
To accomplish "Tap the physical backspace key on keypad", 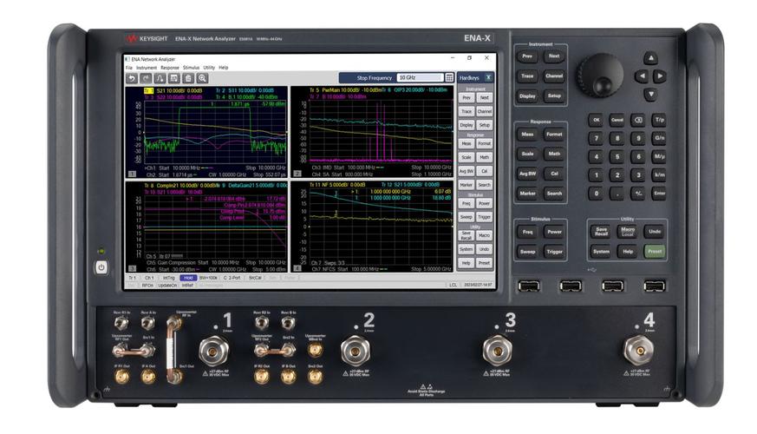I will 638,120.
